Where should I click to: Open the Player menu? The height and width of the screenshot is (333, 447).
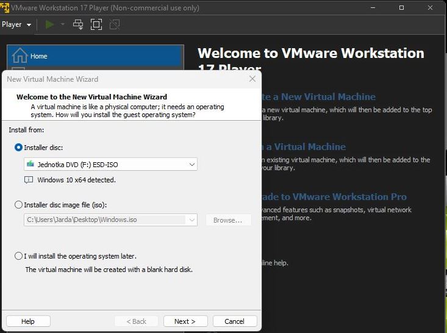pos(16,24)
